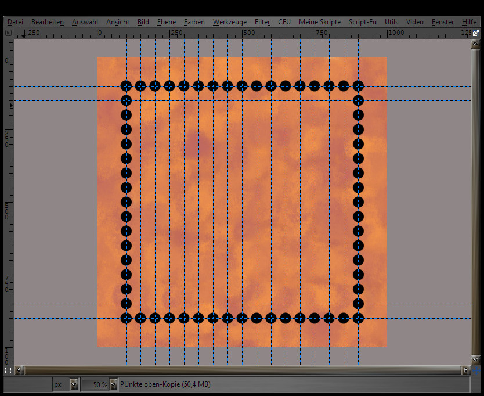Click the vertical scrollbar up arrow
Viewport: 484px width, 396px height.
click(476, 45)
